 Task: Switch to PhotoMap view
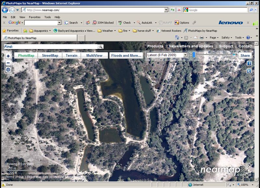pos(26,56)
